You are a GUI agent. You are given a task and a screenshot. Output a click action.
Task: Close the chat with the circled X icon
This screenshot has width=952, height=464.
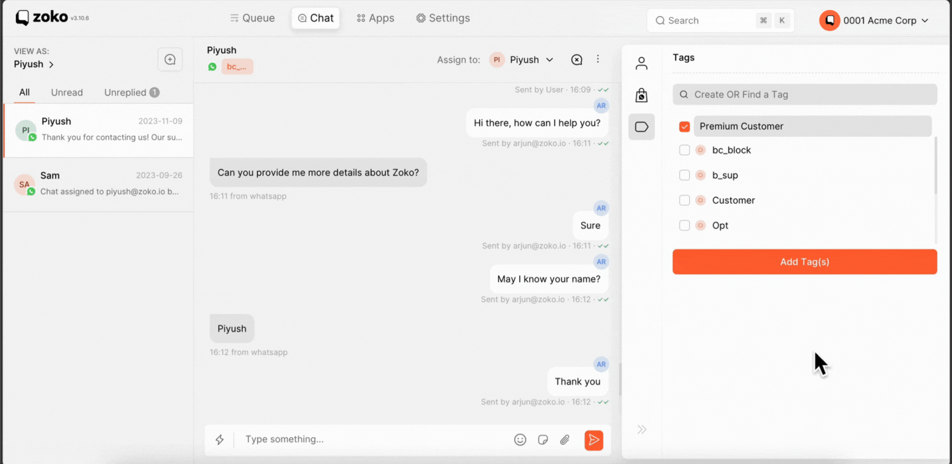pos(577,60)
